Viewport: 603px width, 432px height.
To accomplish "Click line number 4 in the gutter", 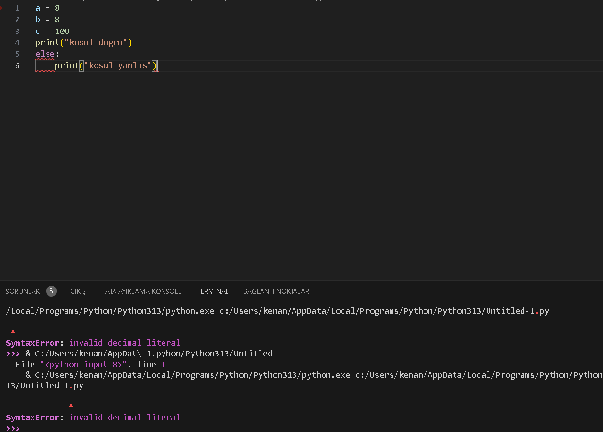I will click(x=17, y=43).
